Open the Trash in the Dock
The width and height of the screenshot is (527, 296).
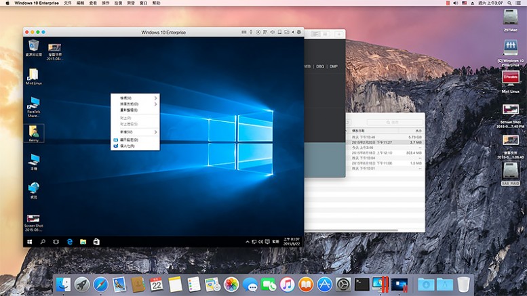[463, 284]
